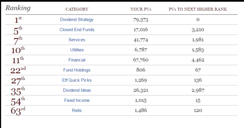Click the PVs TO NEXT HIGHER RANK header
Viewport: 244px width, 128px height.
coord(198,9)
